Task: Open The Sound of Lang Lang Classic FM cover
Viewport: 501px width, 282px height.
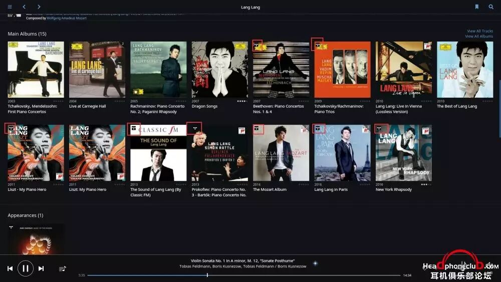Action: [x=158, y=153]
